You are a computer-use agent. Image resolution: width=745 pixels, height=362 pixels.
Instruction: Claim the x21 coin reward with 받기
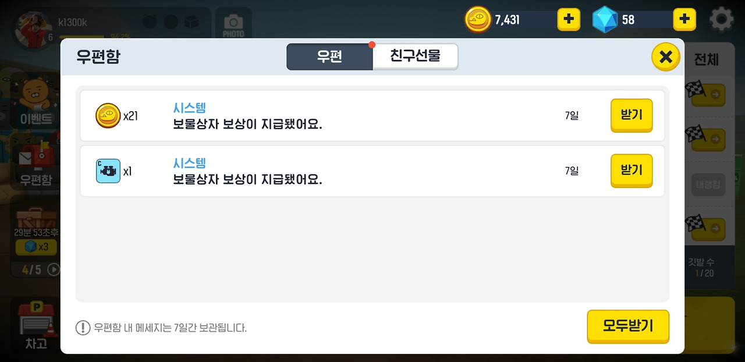coord(632,115)
